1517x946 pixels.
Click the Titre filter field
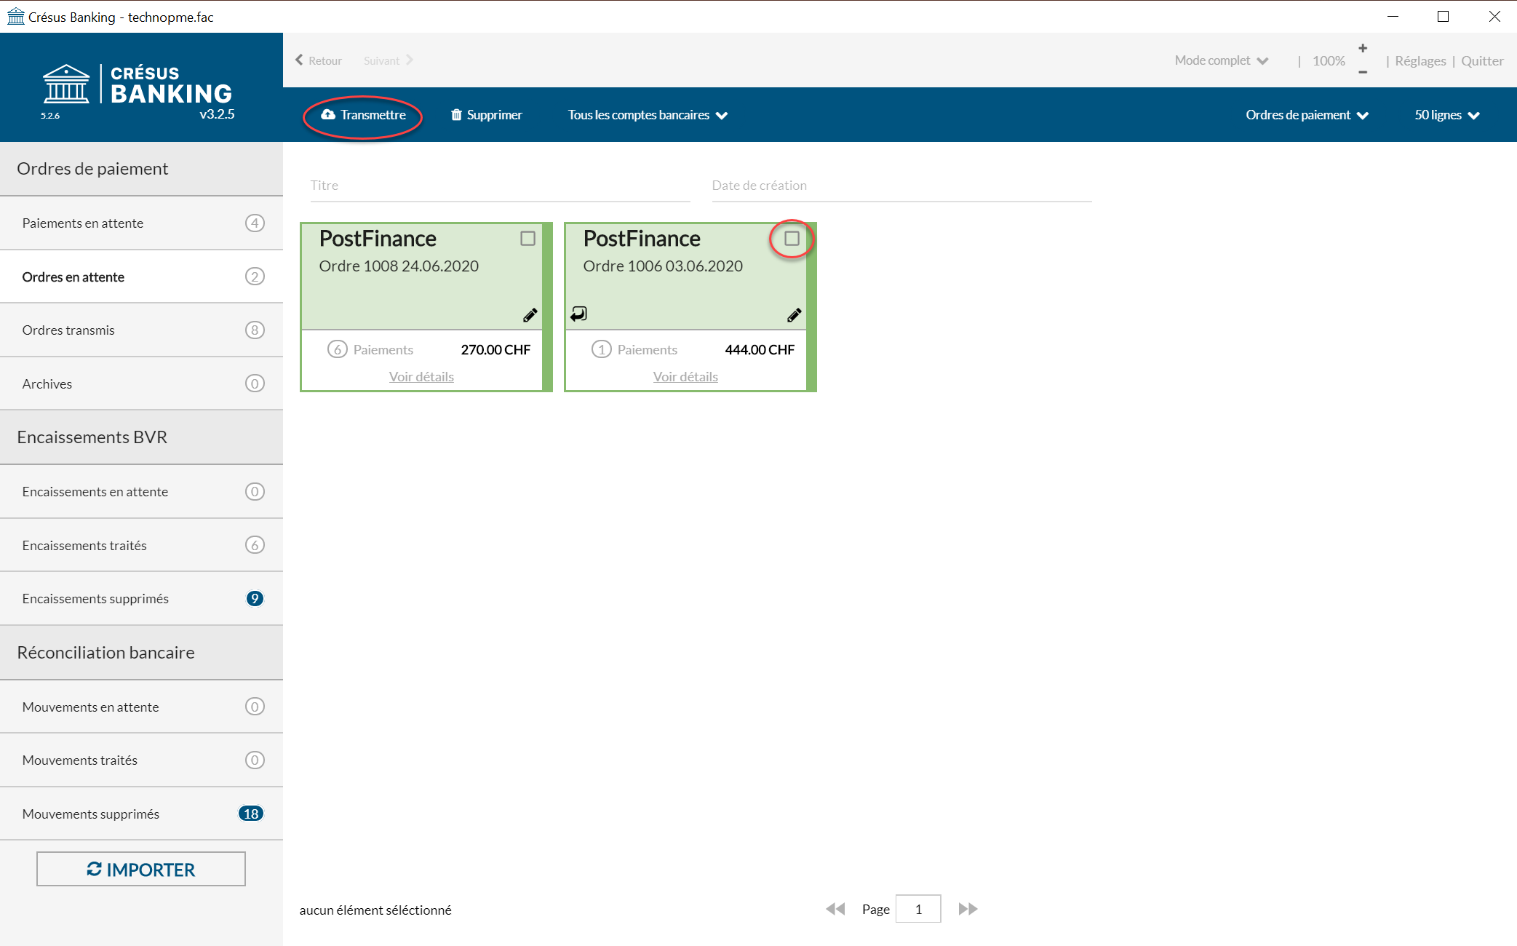pos(500,186)
